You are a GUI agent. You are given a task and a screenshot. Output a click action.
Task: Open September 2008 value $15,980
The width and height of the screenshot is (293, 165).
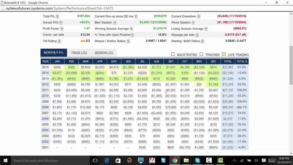click(171, 107)
